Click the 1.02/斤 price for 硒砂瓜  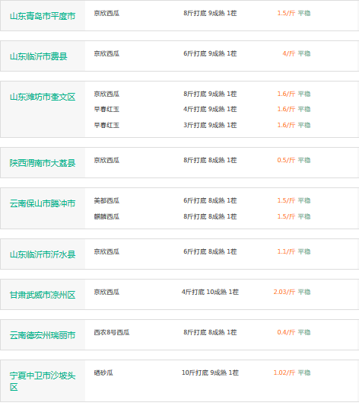pyautogui.click(x=284, y=372)
